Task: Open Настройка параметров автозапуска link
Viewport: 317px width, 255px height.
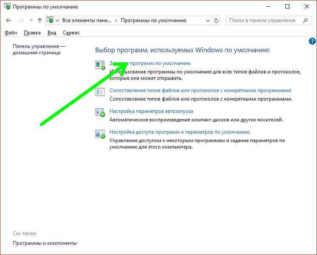Action: tap(151, 111)
